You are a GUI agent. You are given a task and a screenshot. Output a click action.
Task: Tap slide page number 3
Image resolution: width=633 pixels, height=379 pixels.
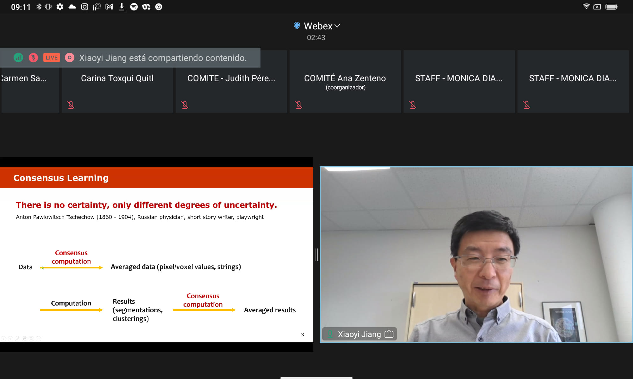point(302,334)
